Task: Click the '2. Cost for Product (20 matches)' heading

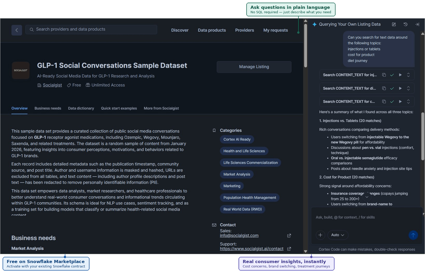Action: click(x=347, y=177)
